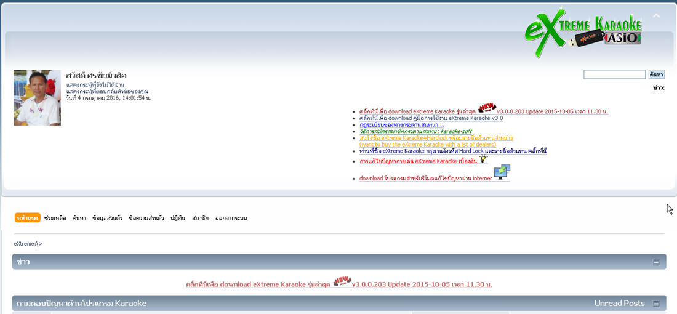Click the ข่าว section header title
The width and height of the screenshot is (677, 314).
pyautogui.click(x=23, y=262)
